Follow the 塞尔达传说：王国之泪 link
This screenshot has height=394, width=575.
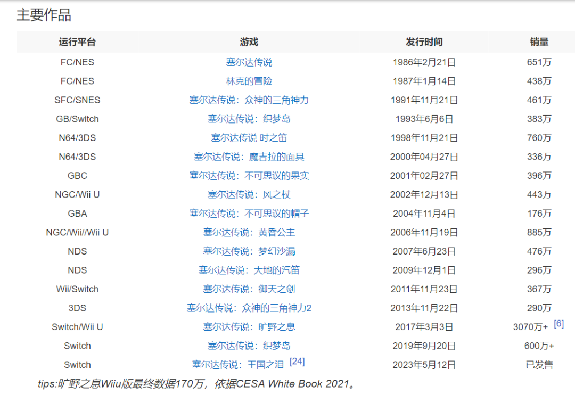[x=237, y=365]
